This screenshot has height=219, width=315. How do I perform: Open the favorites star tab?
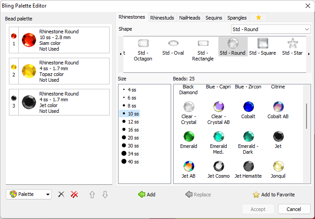pos(258,18)
